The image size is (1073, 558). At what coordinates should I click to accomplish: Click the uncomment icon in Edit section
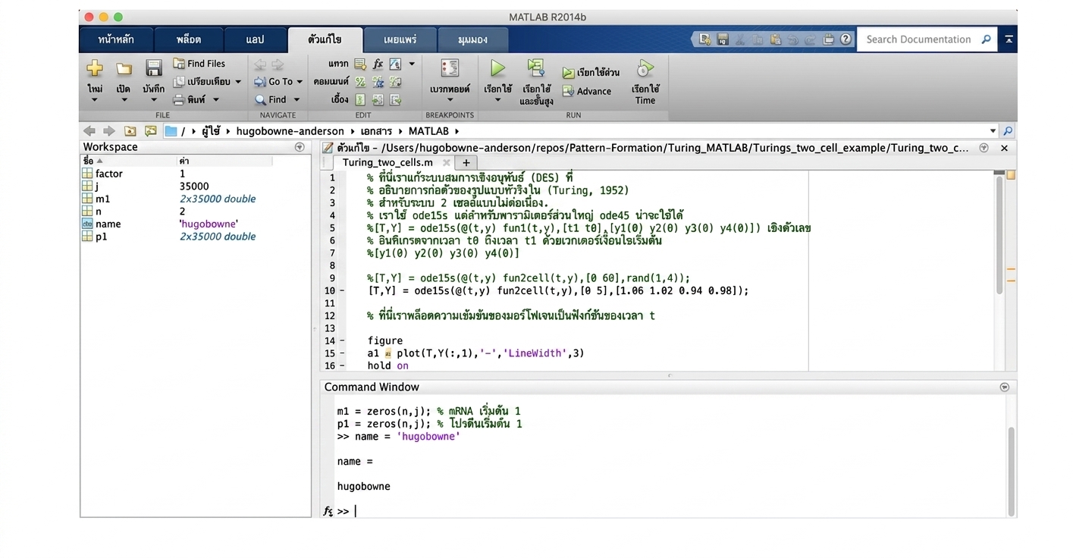(378, 82)
